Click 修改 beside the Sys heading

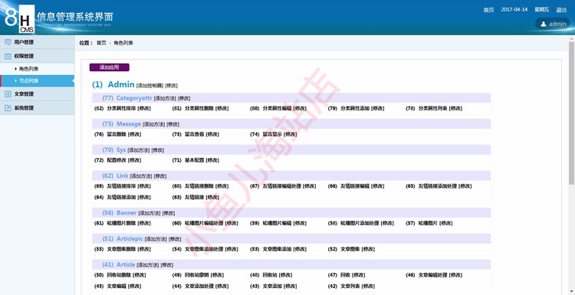[x=158, y=150]
